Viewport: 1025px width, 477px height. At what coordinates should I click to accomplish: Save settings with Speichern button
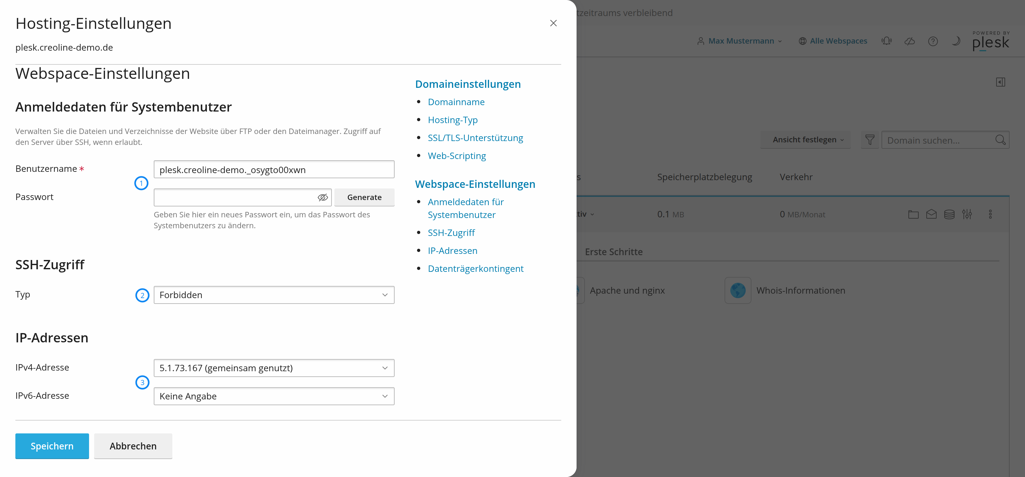pyautogui.click(x=52, y=446)
